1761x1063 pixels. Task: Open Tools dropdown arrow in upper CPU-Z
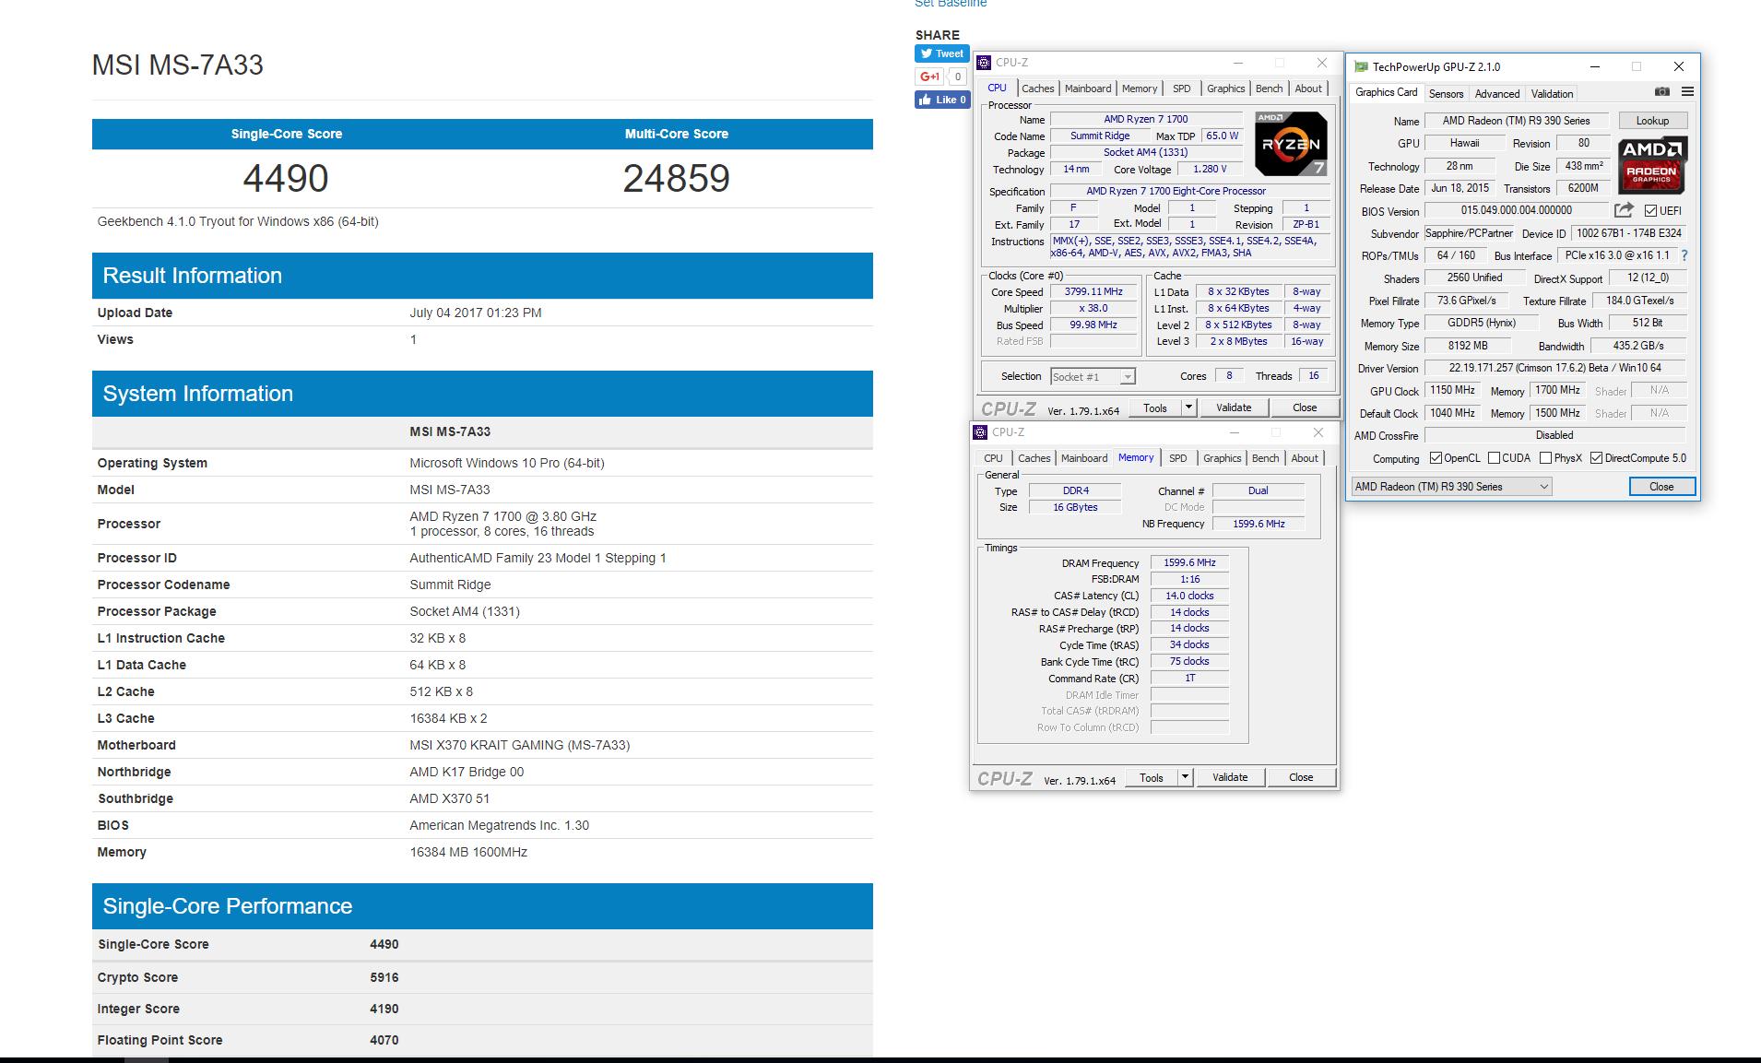(x=1188, y=407)
